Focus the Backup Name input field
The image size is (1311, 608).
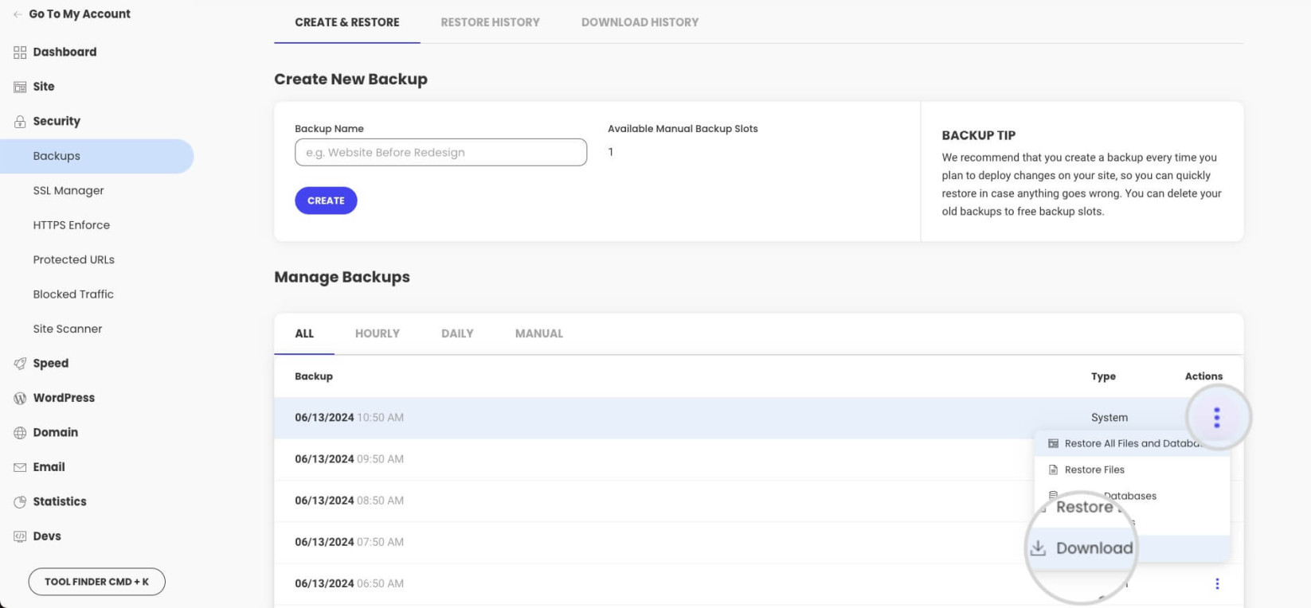click(440, 152)
